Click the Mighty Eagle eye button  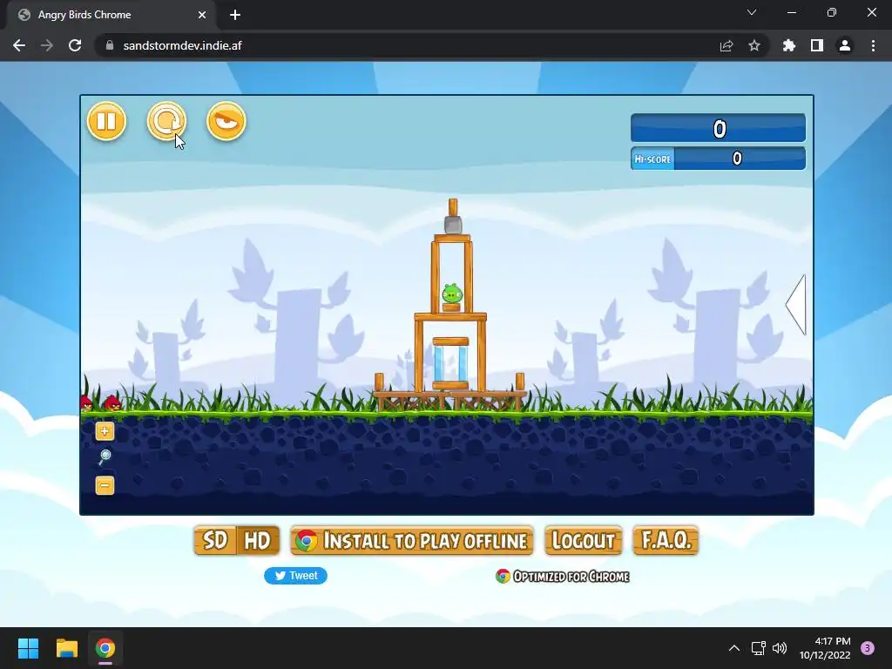[x=226, y=121]
